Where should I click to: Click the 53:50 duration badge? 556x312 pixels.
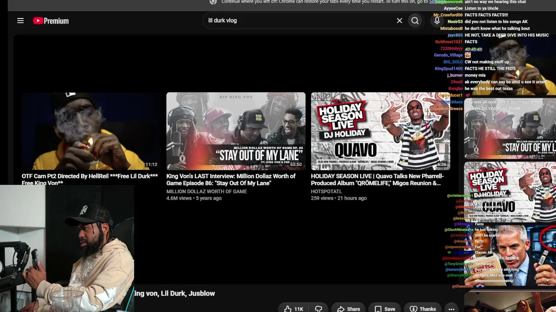[x=296, y=165]
